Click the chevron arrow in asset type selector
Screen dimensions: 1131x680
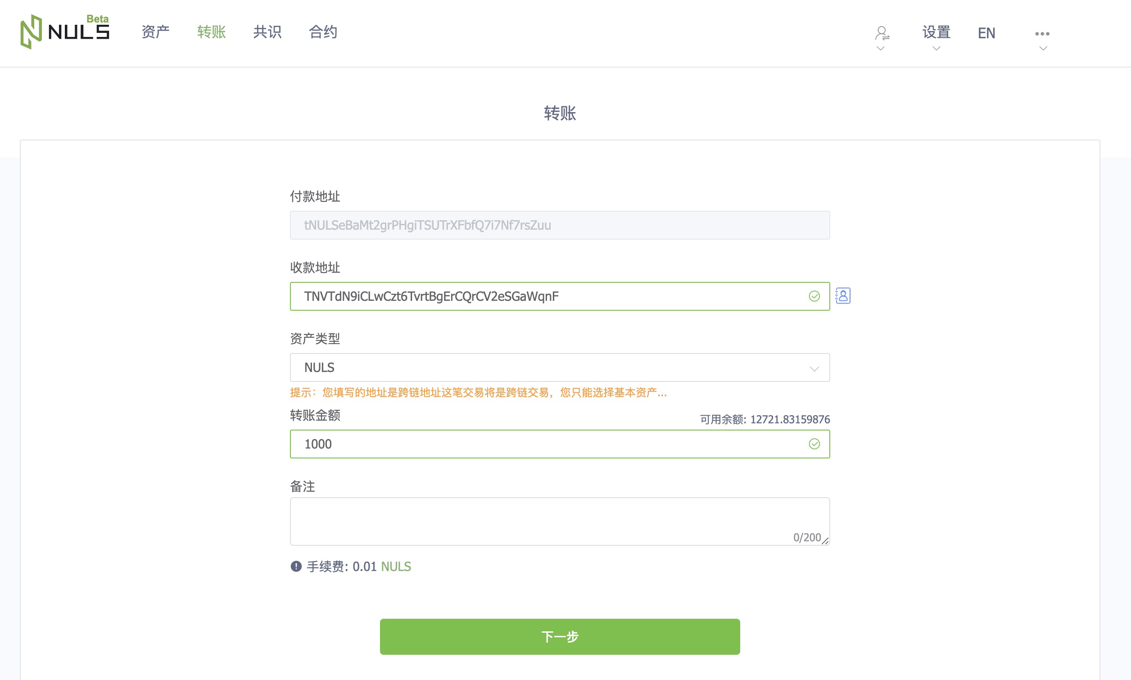coord(814,369)
